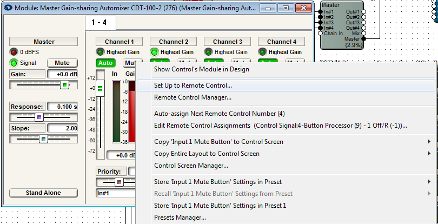Click Channel 1 Priority slider thumb
The height and width of the screenshot is (224, 438).
click(120, 182)
